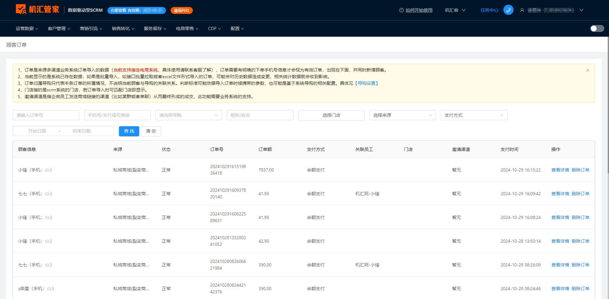The width and height of the screenshot is (609, 299).
Task: Click order amount 7837.00
Action: (x=266, y=170)
